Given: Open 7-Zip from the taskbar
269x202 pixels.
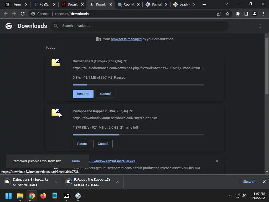Looking at the screenshot, I should point(66,196).
